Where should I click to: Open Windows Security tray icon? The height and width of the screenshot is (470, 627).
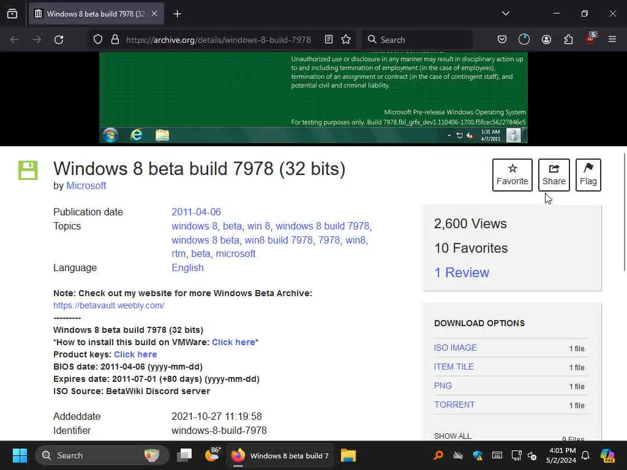478,455
